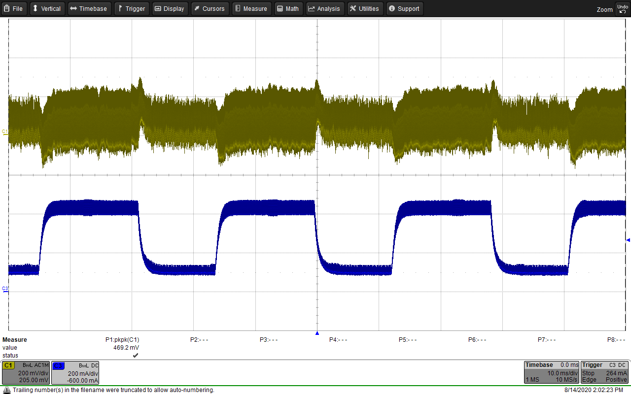Click the warning icon in the status bar
This screenshot has height=394, width=631.
click(x=6, y=390)
